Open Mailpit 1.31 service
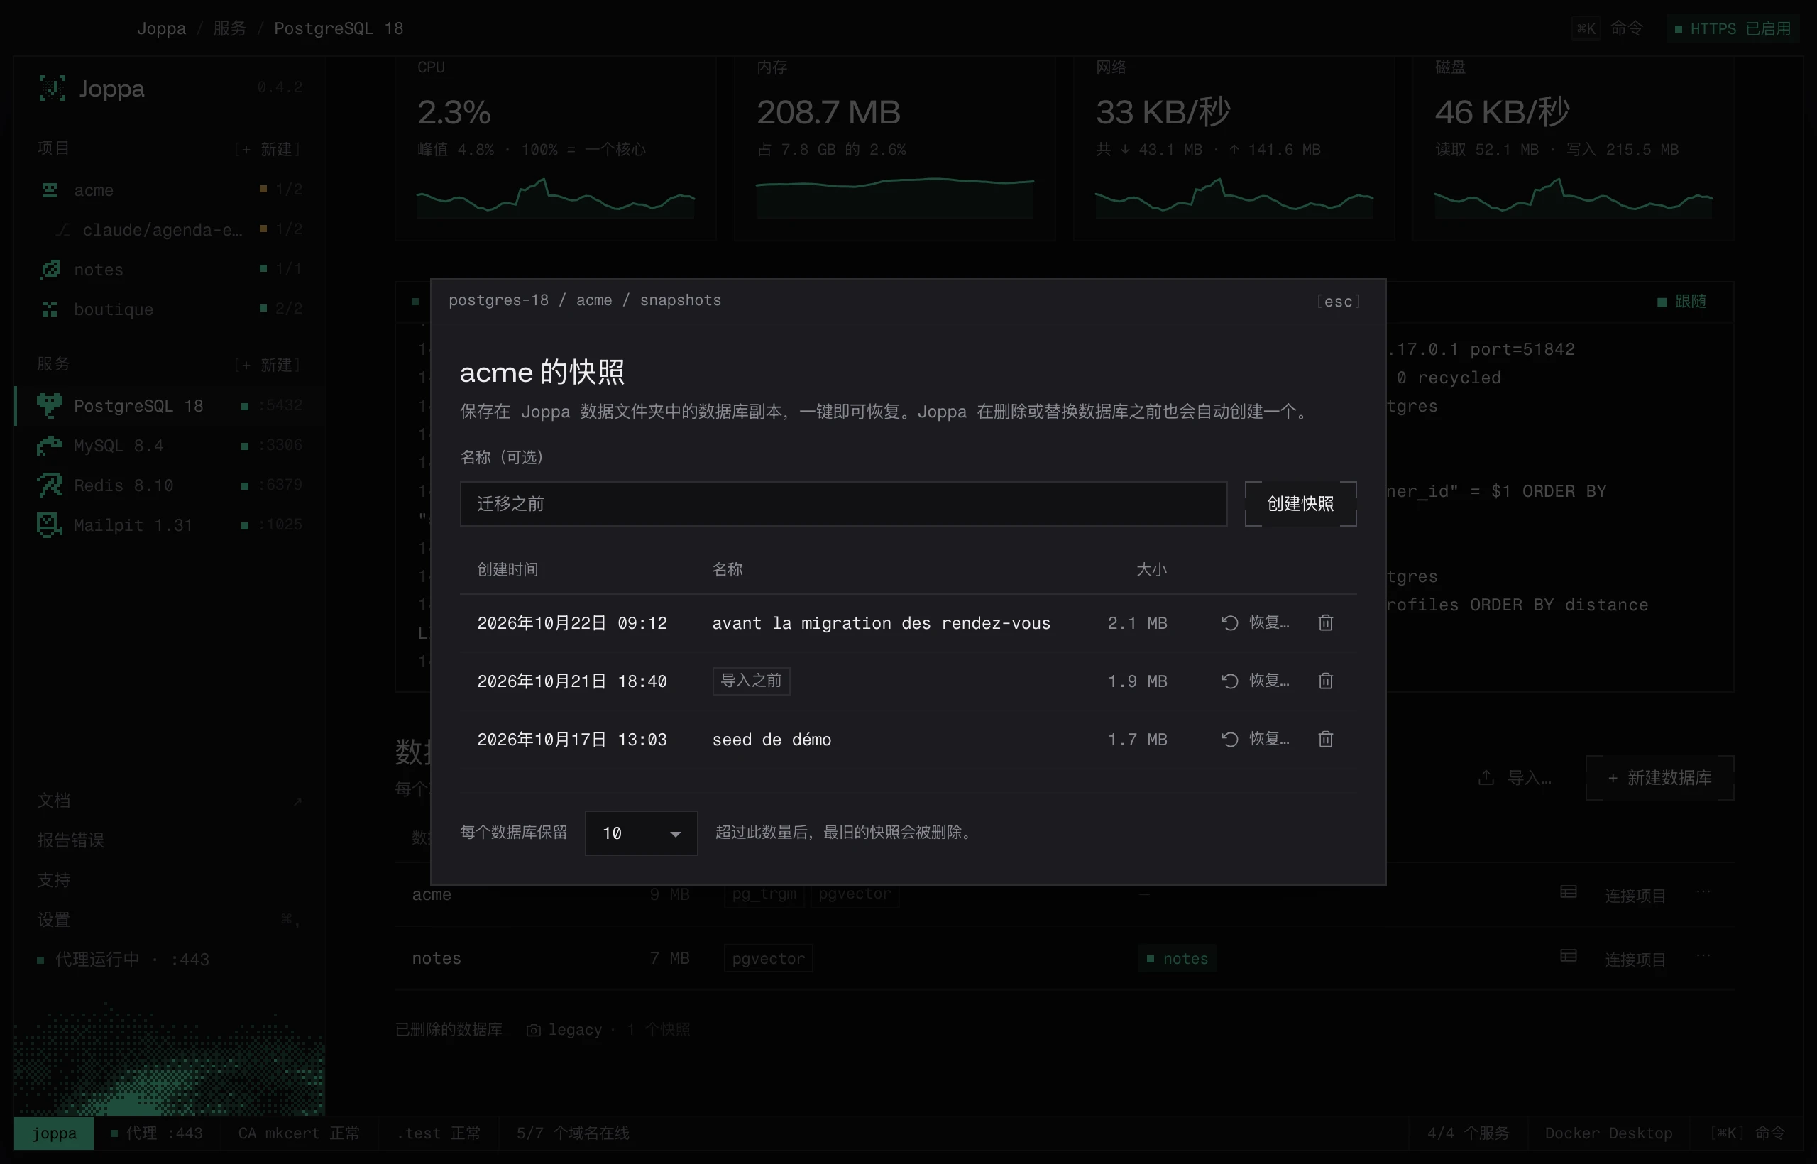This screenshot has width=1817, height=1164. [170, 525]
